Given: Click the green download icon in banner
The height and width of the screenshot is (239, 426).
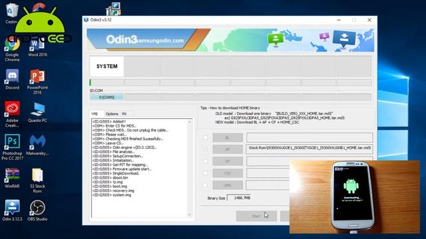Looking at the screenshot, I should [276, 39].
